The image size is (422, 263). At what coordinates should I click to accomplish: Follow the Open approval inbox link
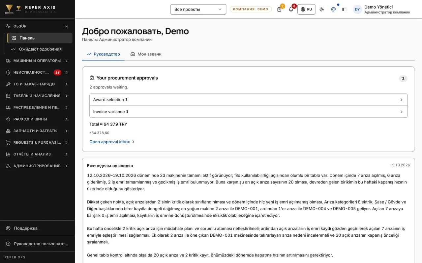112,142
